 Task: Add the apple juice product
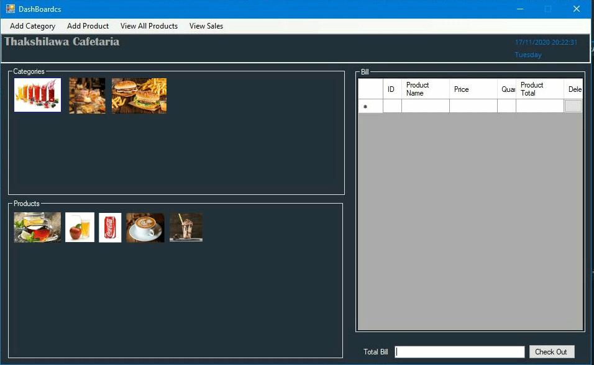click(x=80, y=227)
